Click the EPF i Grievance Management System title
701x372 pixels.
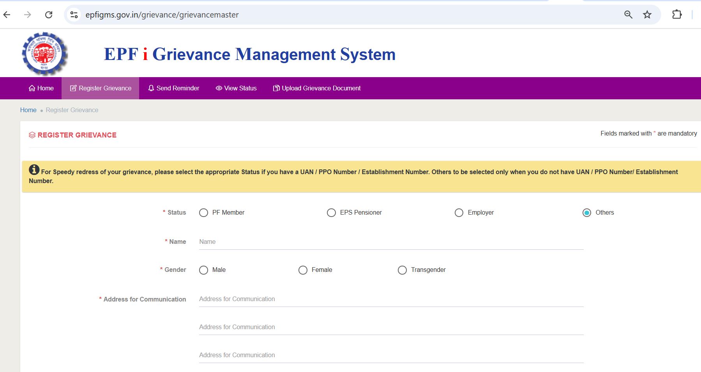point(250,54)
